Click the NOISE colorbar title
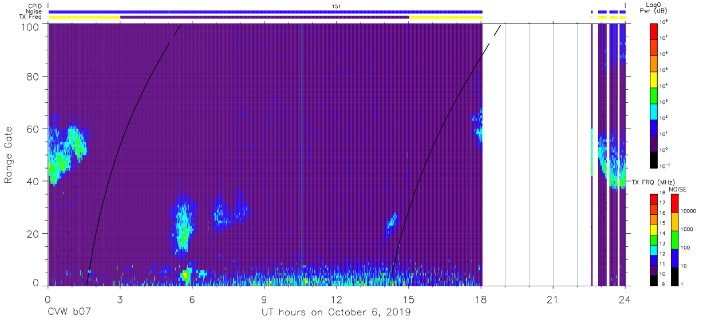 pyautogui.click(x=679, y=189)
